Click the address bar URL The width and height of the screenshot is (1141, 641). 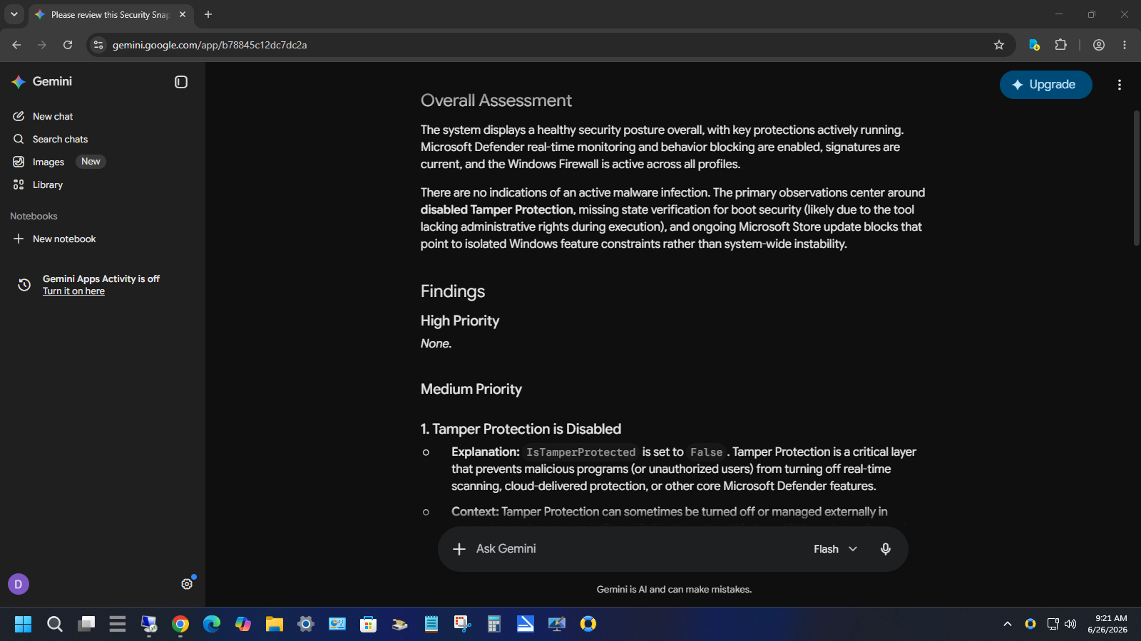(210, 45)
